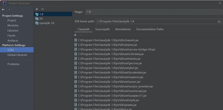Select the 20 SDK entry
The image size is (223, 110).
click(x=53, y=19)
